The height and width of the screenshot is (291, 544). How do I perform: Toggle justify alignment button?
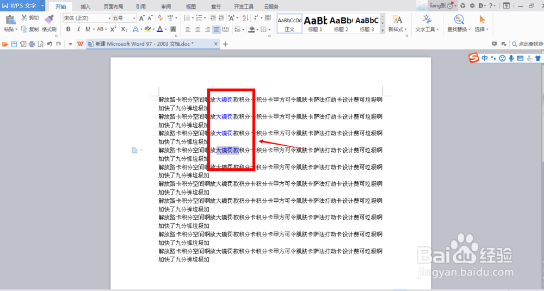tap(217, 30)
